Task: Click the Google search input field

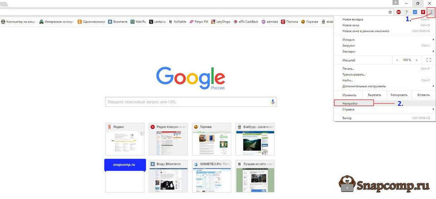Action: pos(191,102)
